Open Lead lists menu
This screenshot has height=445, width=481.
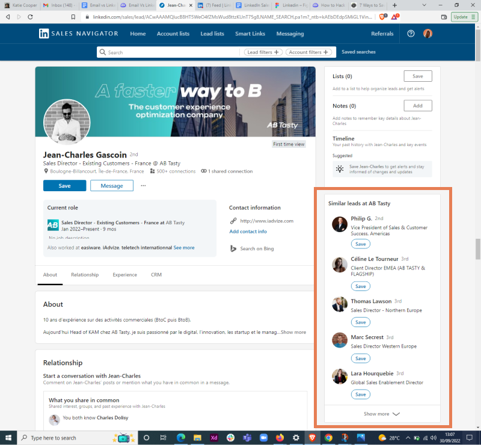click(212, 34)
